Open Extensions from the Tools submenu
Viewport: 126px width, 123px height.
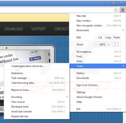point(37,73)
